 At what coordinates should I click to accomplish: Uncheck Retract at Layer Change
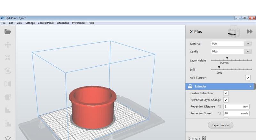pos(226,100)
